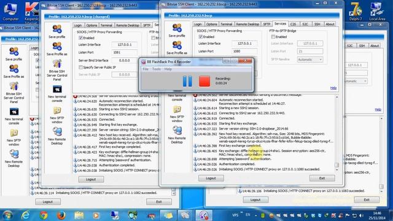Click EN language indicator in taskbar
The width and height of the screenshot is (393, 221).
[248, 215]
